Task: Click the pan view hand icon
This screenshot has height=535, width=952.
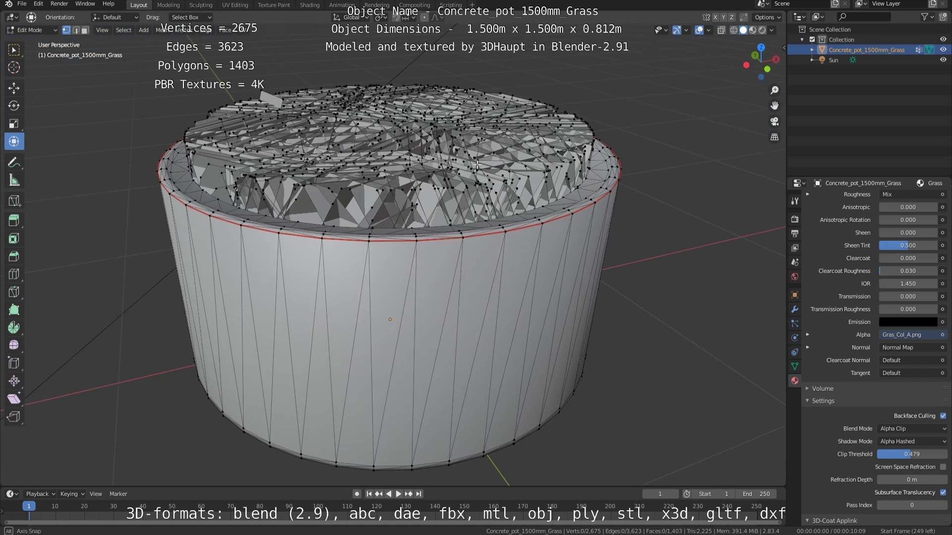Action: coord(774,106)
